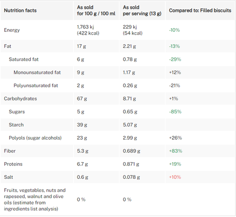This screenshot has width=236, height=217.
Task: Click the As sold per serving header
Action: click(x=142, y=11)
